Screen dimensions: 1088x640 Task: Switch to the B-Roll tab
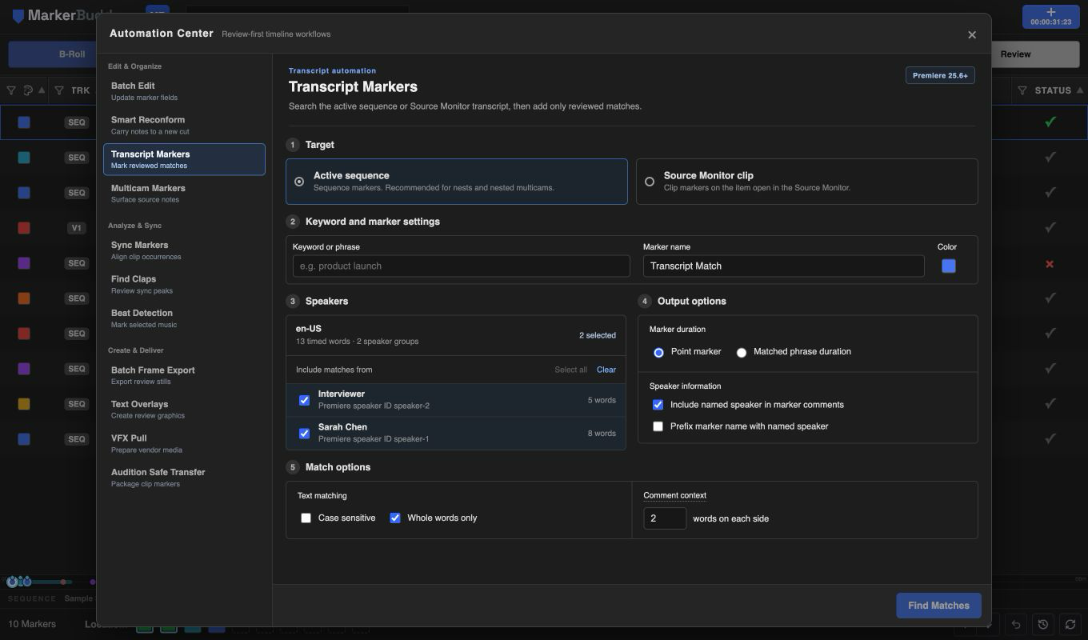pos(53,54)
